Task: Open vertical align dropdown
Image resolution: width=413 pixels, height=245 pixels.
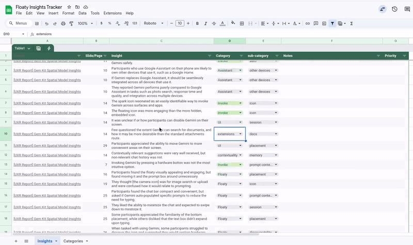Action: point(275,23)
